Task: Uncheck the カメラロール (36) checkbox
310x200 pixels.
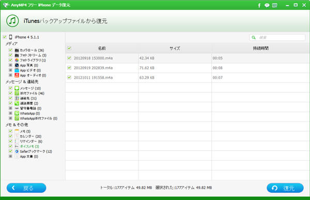Action: coord(10,50)
